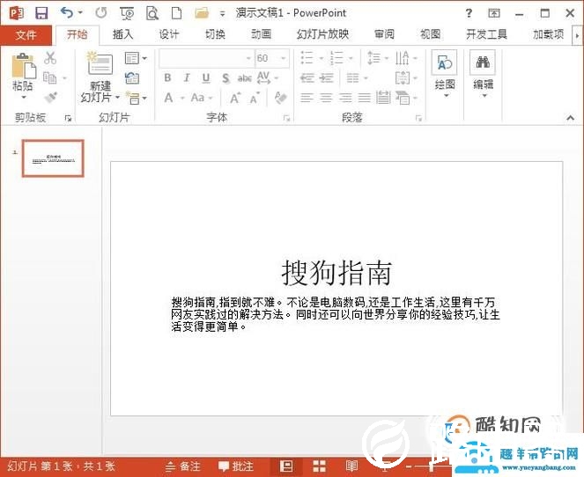Click the Save icon in quick access toolbar
The image size is (584, 477).
[x=41, y=13]
